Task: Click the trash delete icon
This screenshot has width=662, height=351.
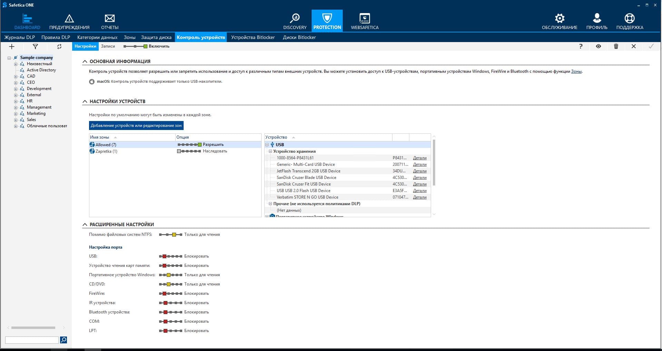Action: (616, 46)
